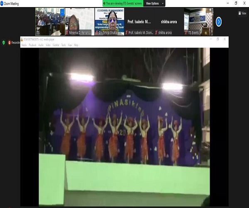Select the ITS Events video thumbnail
The image size is (249, 208).
(x=198, y=22)
